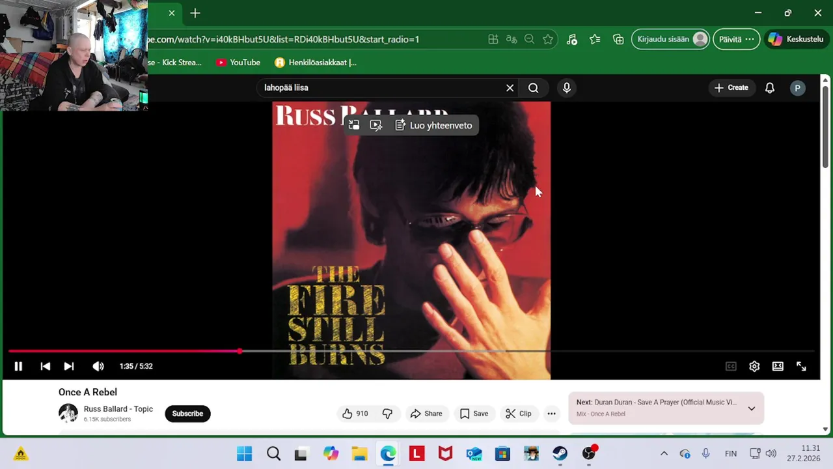This screenshot has height=469, width=833.
Task: Open Task View on the taskbar
Action: tap(301, 453)
